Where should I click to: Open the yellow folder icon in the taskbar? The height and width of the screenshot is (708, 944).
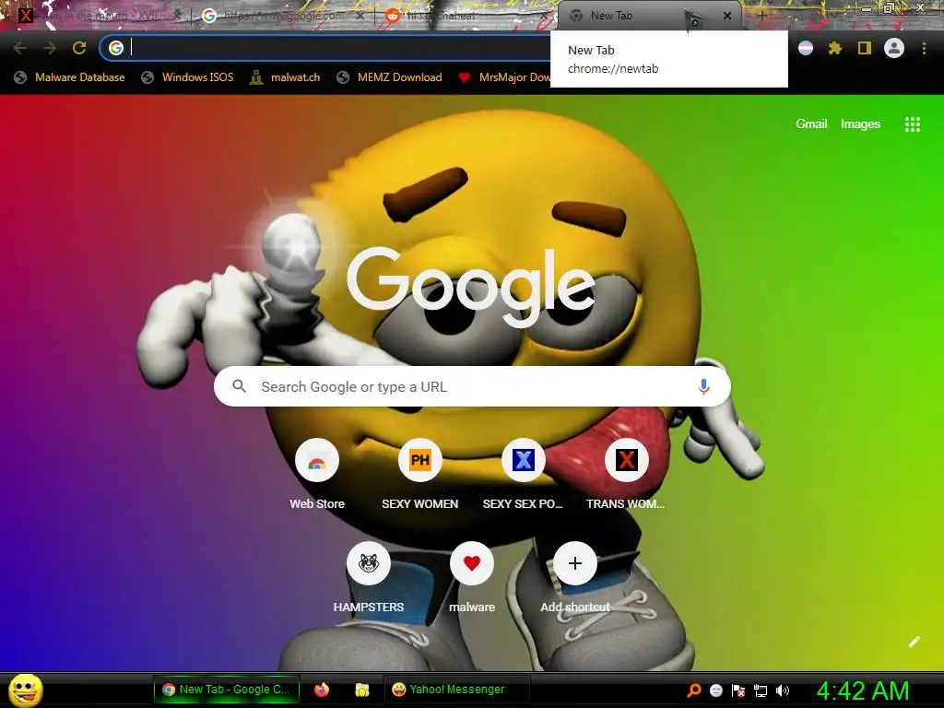[x=361, y=690]
